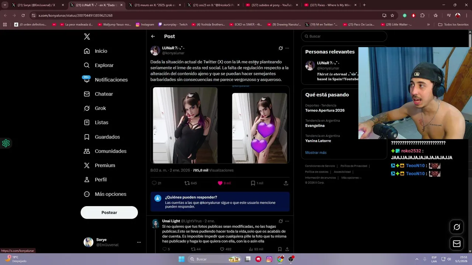Image resolution: width=472 pixels, height=265 pixels.
Task: Click the address bar URL
Action: [75, 15]
